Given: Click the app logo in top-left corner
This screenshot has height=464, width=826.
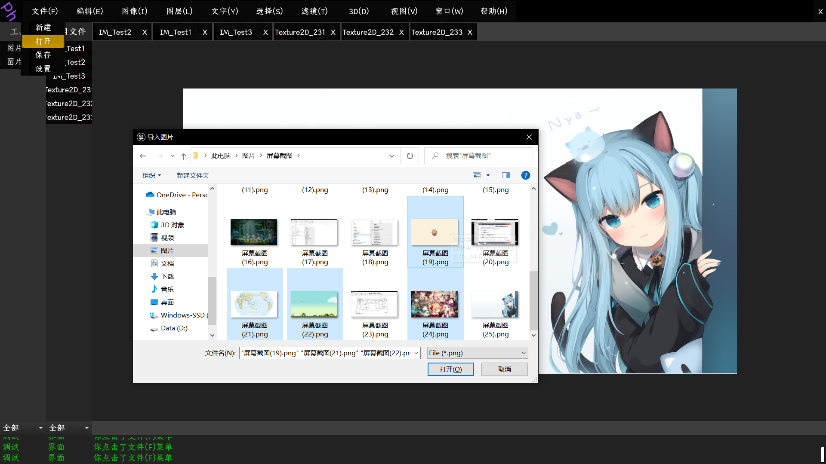Looking at the screenshot, I should 9,11.
